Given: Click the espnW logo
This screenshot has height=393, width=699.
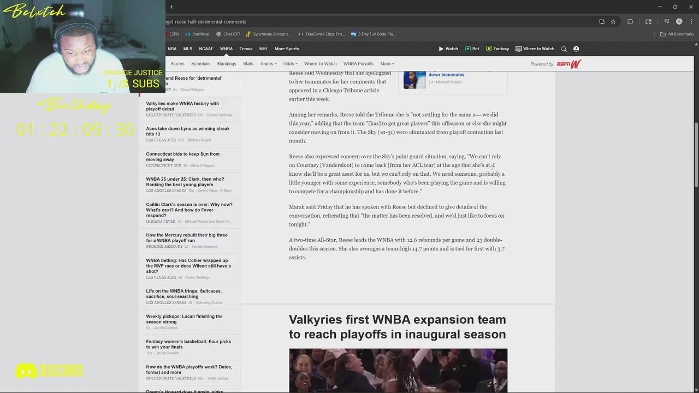Looking at the screenshot, I should 569,64.
